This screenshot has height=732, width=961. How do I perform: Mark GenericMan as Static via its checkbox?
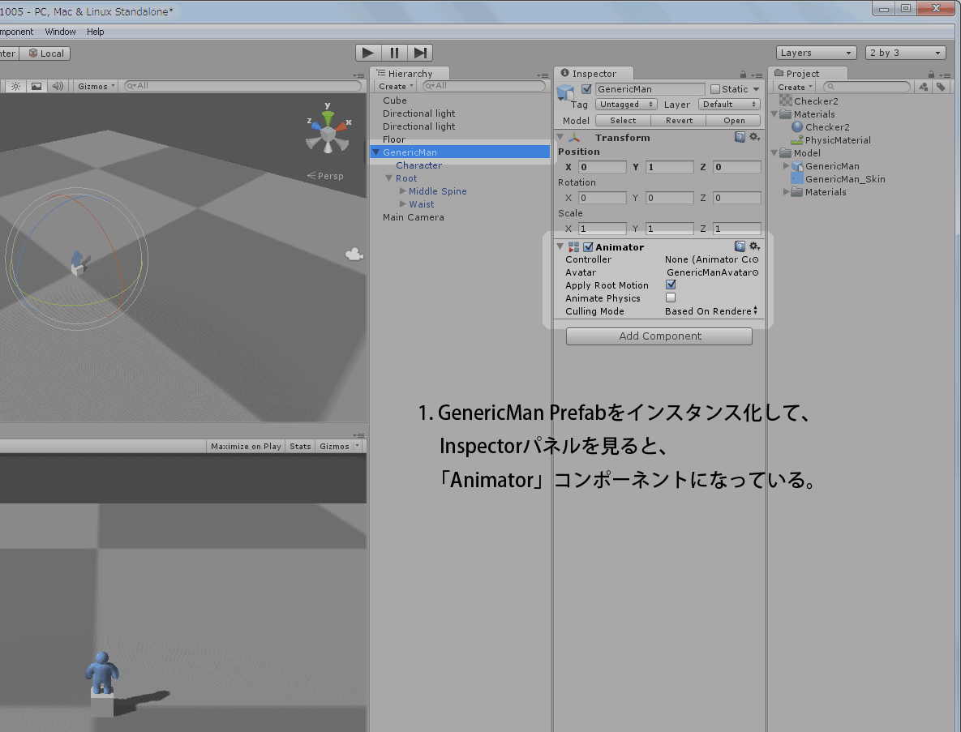click(x=715, y=88)
